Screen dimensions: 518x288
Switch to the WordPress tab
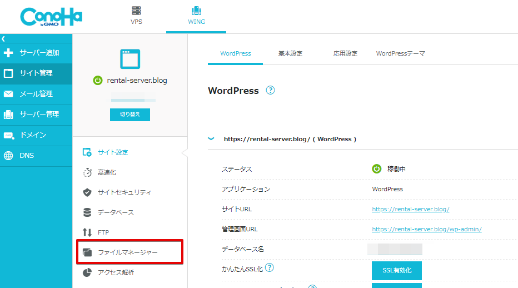tap(235, 53)
